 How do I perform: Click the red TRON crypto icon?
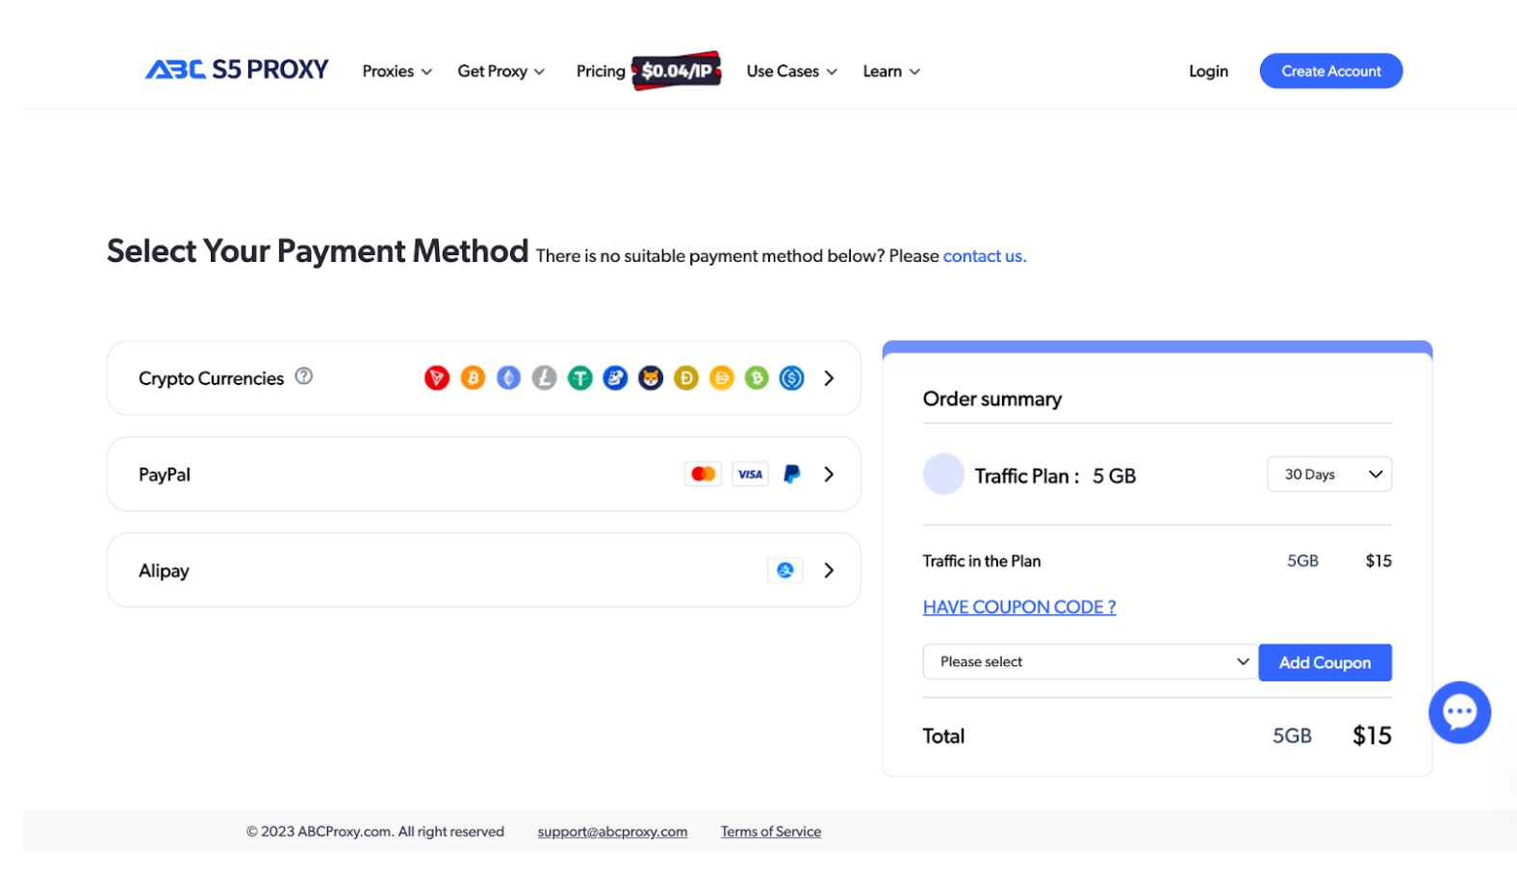[x=437, y=378]
